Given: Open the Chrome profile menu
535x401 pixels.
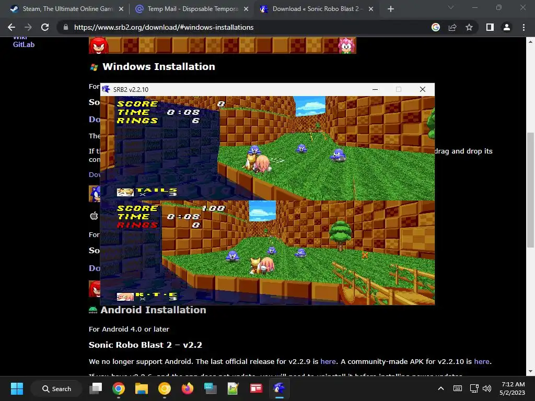Looking at the screenshot, I should [x=507, y=27].
